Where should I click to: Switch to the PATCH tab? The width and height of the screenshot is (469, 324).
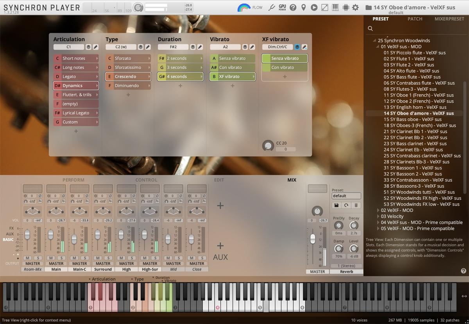415,19
